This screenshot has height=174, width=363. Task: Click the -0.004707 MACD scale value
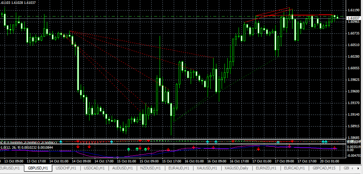tap(353, 156)
